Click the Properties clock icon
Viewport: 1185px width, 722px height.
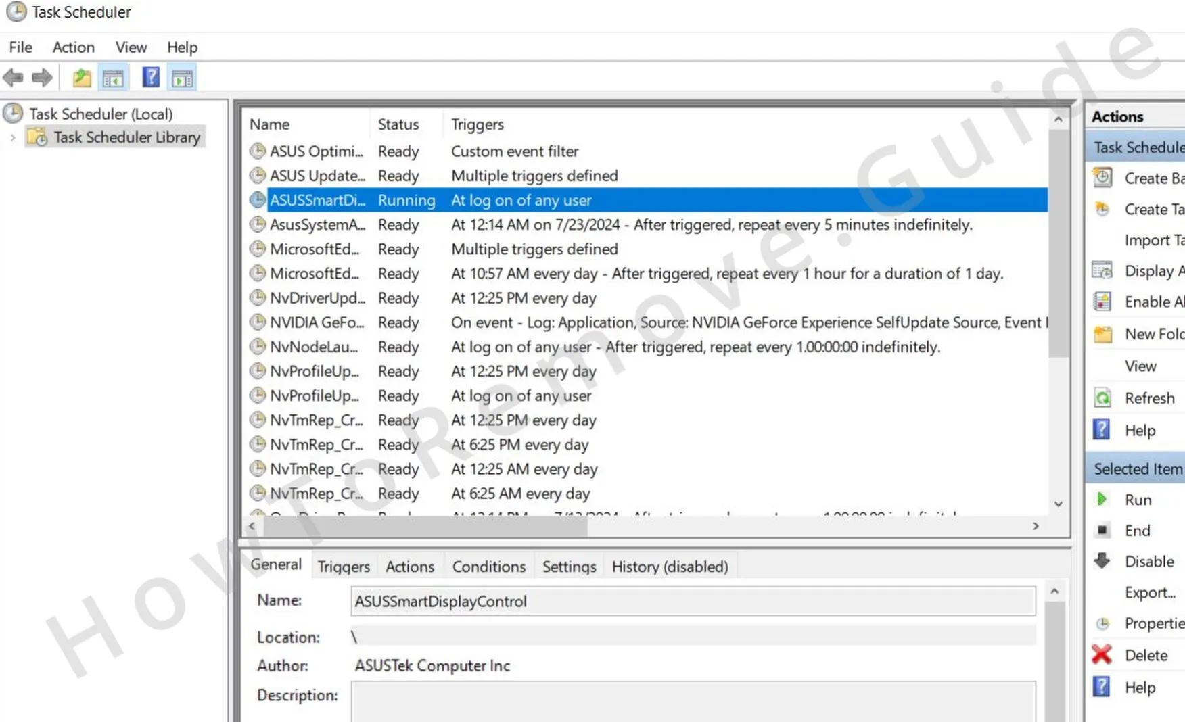(1102, 623)
